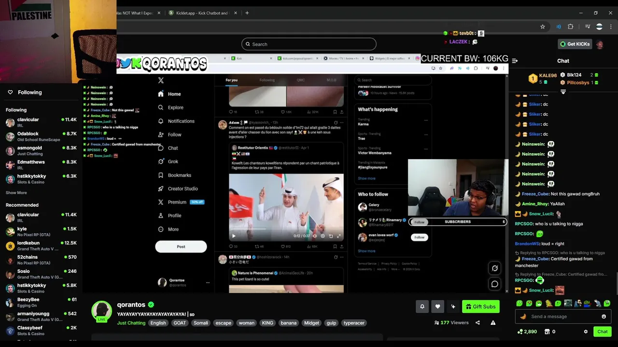Click Freeze_Cube username in chat
The width and height of the screenshot is (618, 347).
pyautogui.click(x=535, y=194)
